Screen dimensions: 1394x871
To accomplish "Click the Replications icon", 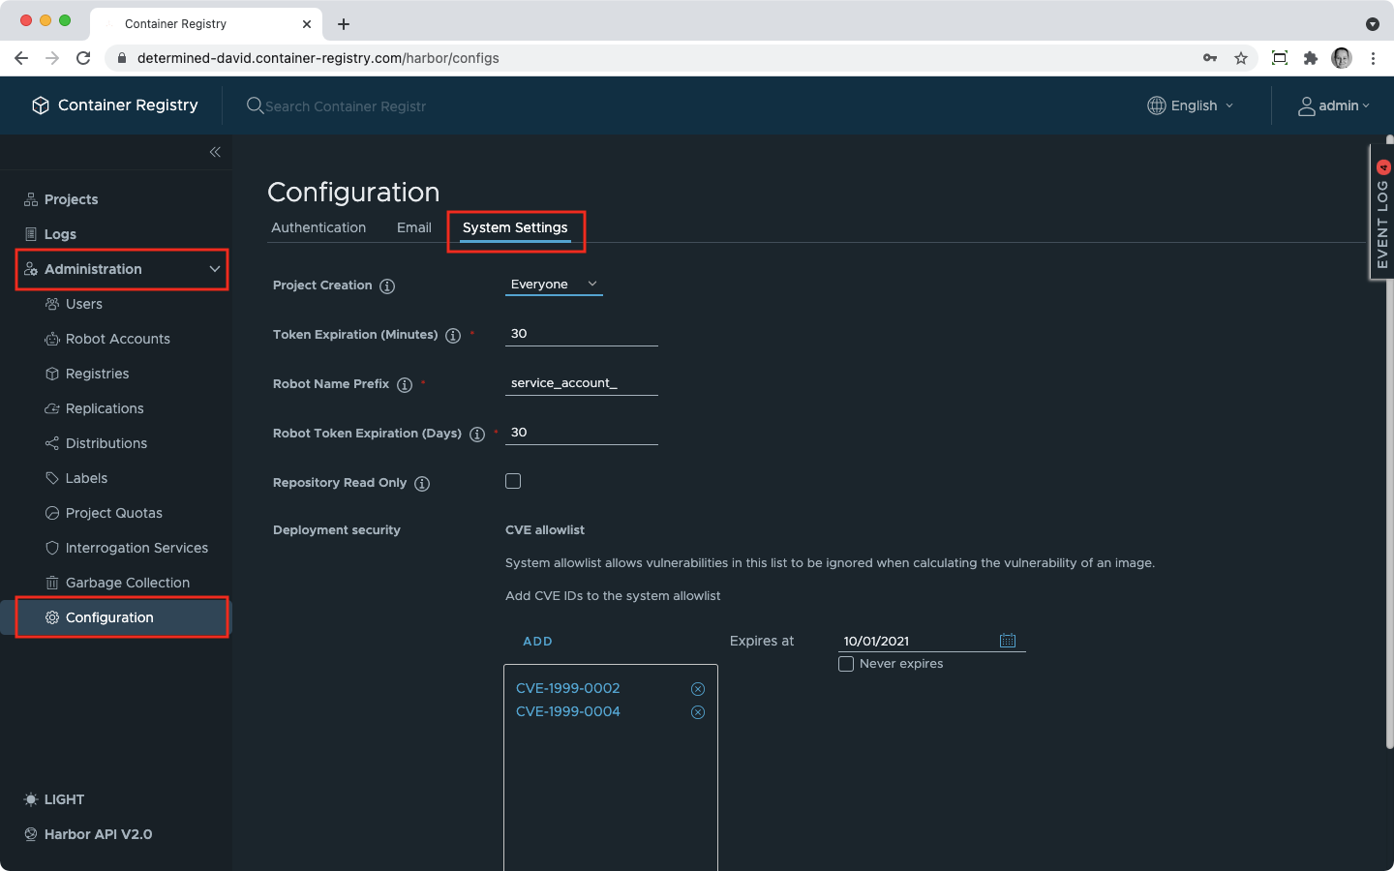I will 52,408.
